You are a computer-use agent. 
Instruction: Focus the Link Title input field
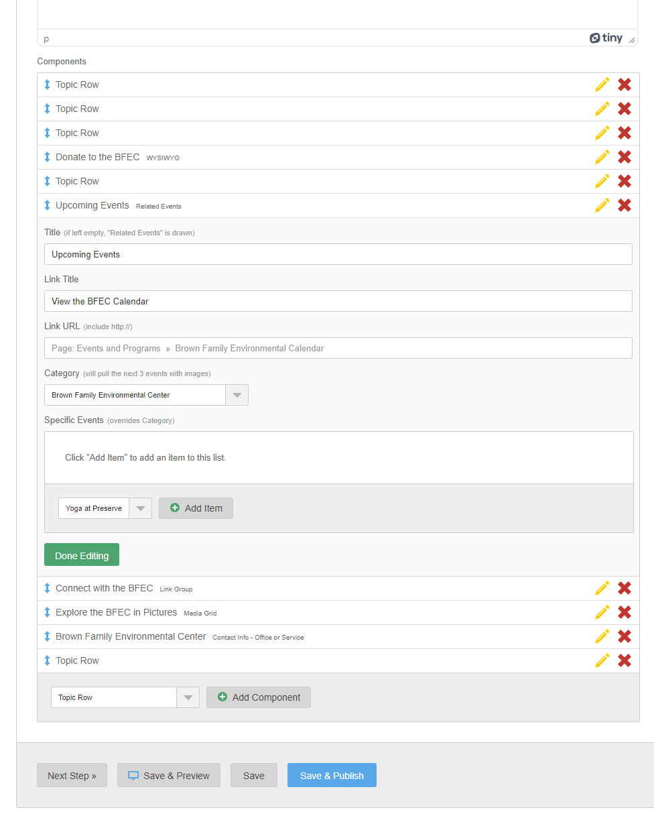(x=338, y=301)
